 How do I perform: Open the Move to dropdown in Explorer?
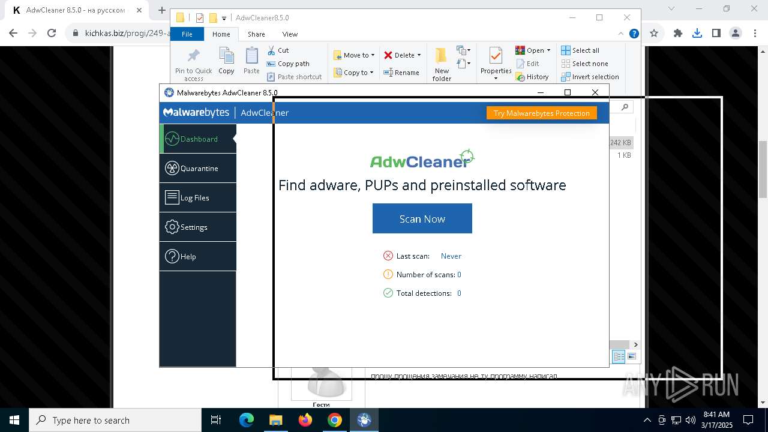pyautogui.click(x=354, y=55)
